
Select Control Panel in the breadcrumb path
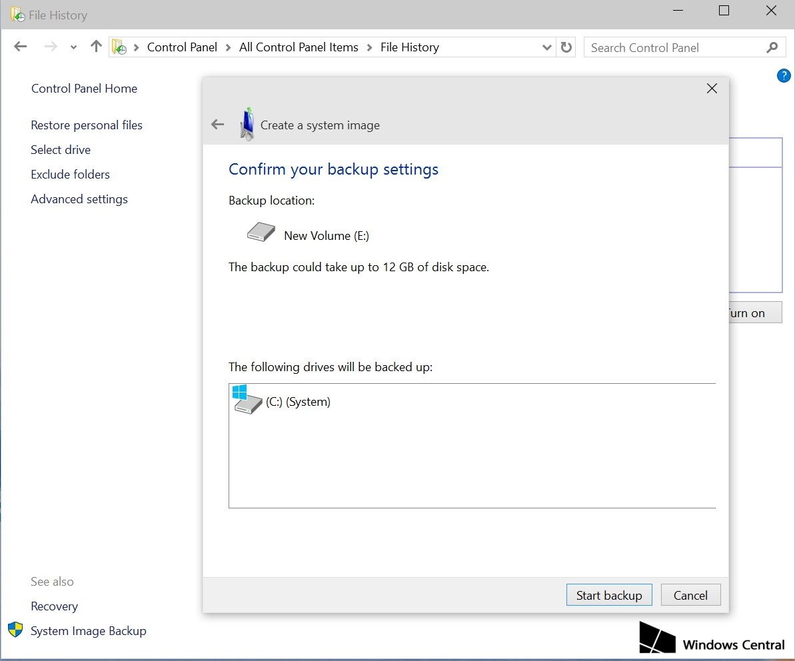click(x=182, y=47)
